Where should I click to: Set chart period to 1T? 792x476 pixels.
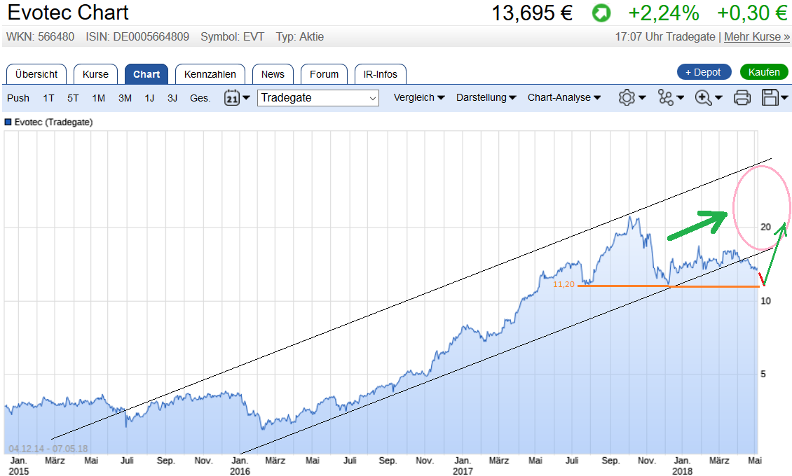(x=48, y=98)
